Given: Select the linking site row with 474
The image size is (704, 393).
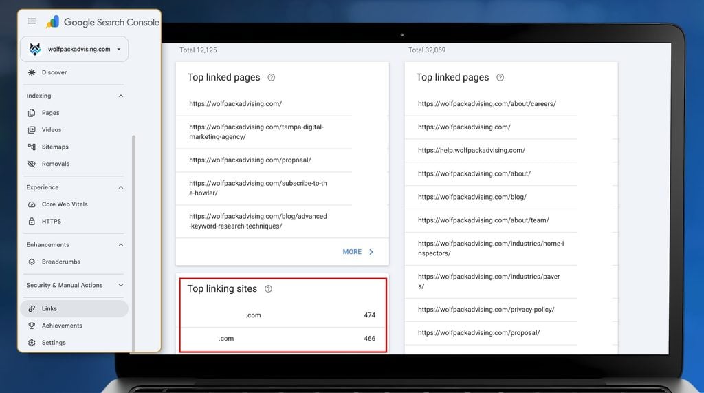Looking at the screenshot, I should (283, 315).
